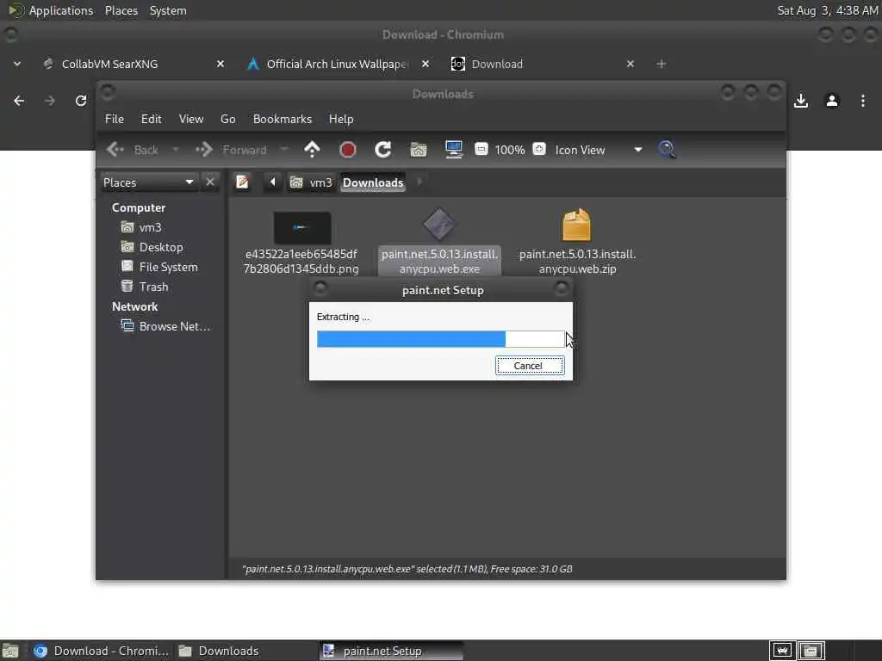Viewport: 882px width, 661px height.
Task: Click the Forward navigation button
Action: [x=231, y=150]
